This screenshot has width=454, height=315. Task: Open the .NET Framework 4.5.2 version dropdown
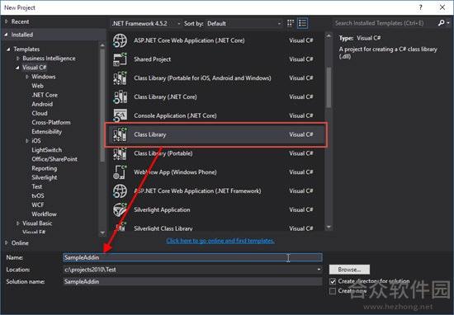[x=146, y=23]
